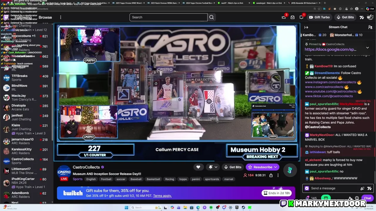Image resolution: width=376 pixels, height=211 pixels.
Task: Open Terms apply link in gift sub banner
Action: [x=162, y=196]
